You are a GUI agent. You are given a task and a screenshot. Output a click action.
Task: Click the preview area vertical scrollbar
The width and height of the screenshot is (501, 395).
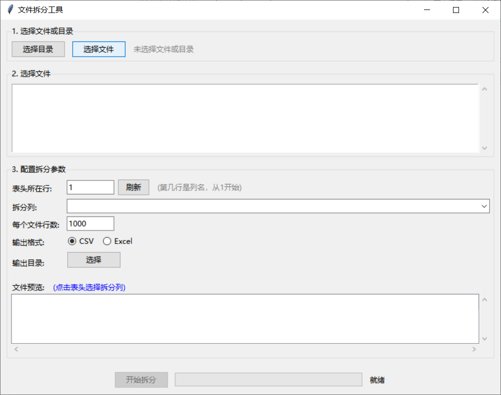point(484,318)
